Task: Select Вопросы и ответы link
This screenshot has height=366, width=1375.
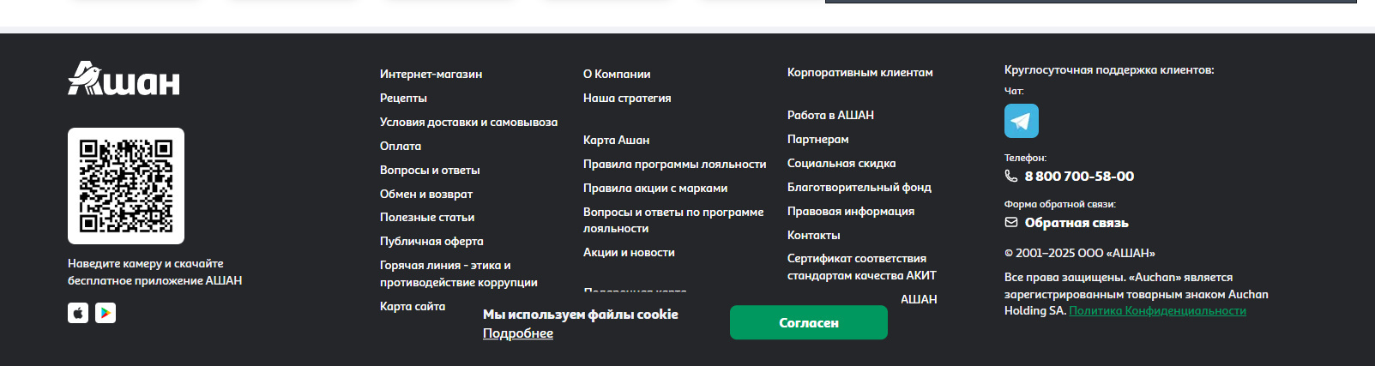Action: (x=430, y=170)
